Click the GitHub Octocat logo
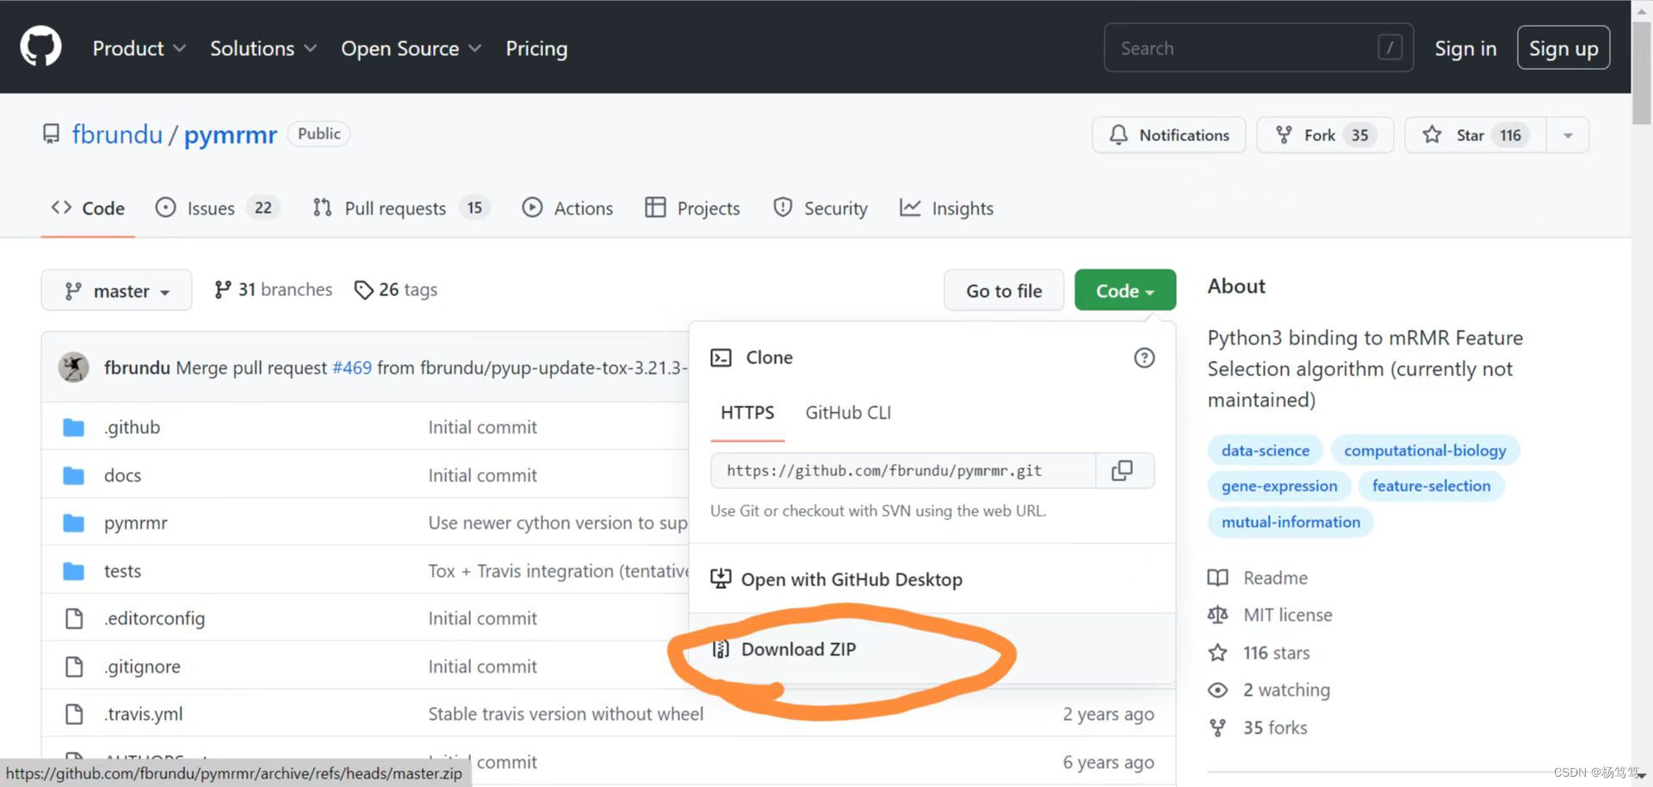1653x787 pixels. (x=40, y=46)
